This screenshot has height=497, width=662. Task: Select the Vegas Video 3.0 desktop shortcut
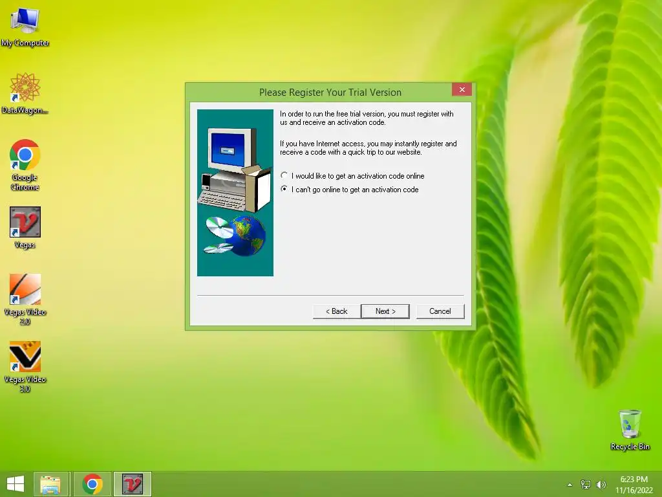(25, 366)
